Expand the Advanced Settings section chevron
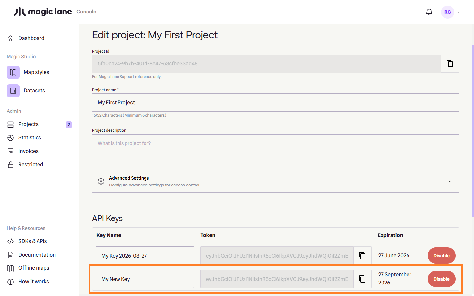 click(x=450, y=182)
